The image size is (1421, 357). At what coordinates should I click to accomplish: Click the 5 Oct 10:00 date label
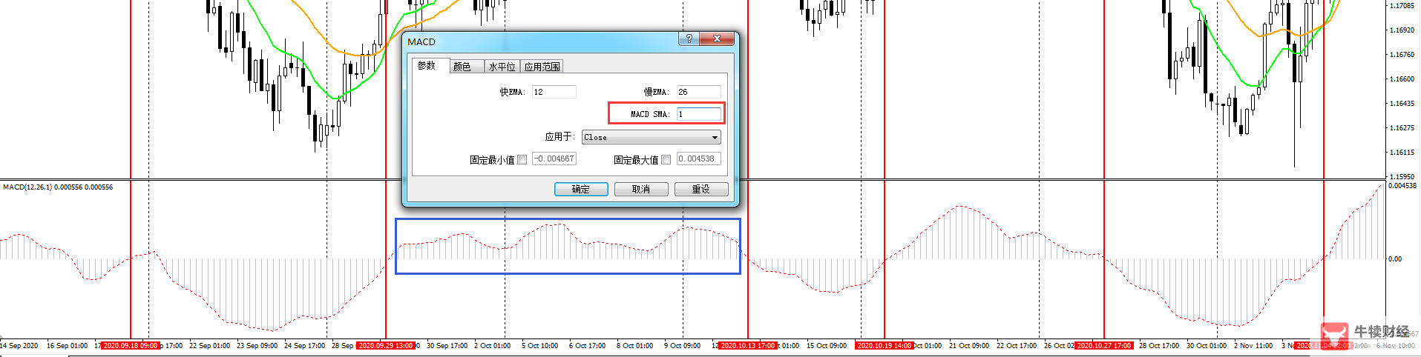tap(539, 346)
